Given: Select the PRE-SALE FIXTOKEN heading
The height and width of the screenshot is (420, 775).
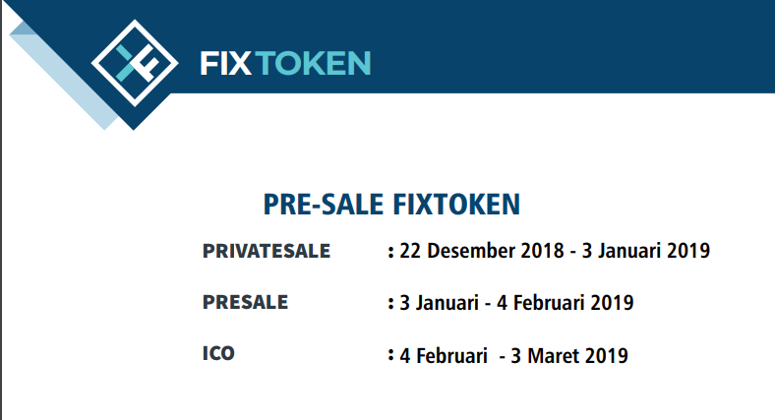Looking at the screenshot, I should point(391,204).
